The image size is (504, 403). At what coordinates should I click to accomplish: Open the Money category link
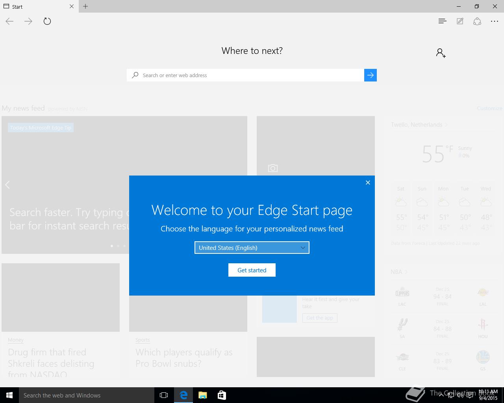[16, 340]
